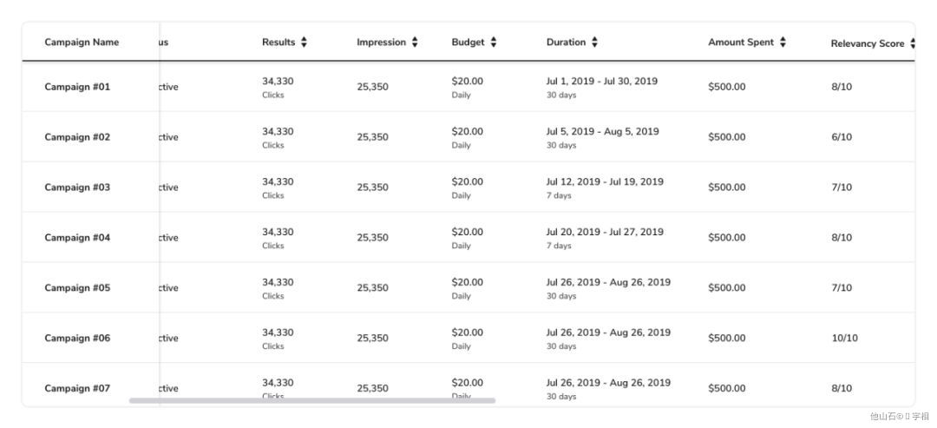Click the Impression sort arrows icon
937x428 pixels.
(415, 43)
